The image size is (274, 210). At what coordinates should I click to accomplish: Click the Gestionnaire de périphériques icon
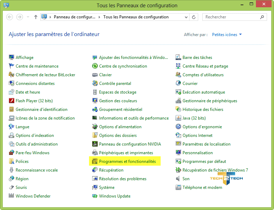[x=178, y=100]
